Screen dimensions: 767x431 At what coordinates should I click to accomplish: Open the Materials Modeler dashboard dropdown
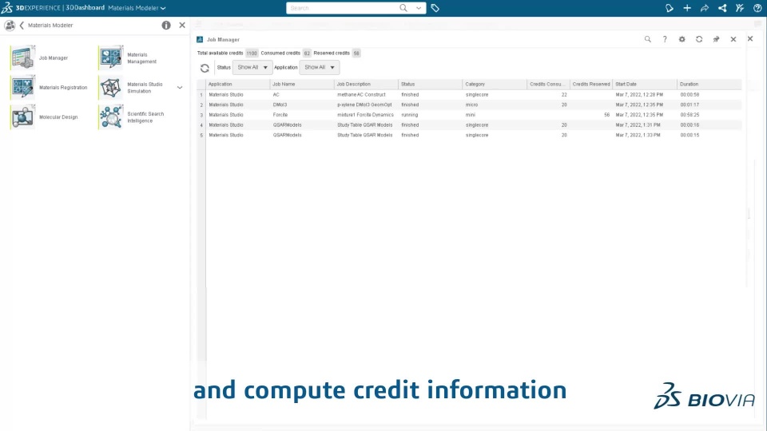point(137,8)
